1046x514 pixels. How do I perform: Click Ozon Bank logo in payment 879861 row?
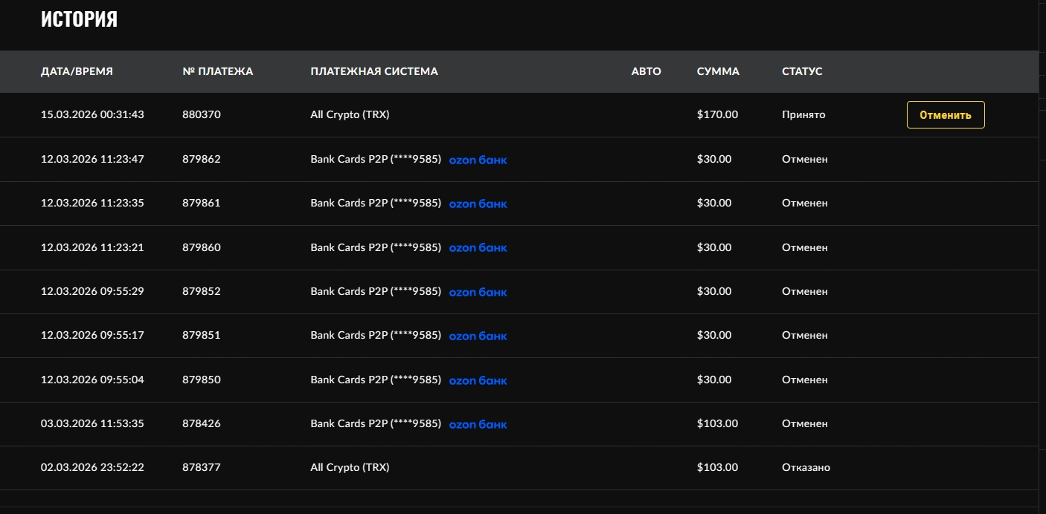point(478,204)
